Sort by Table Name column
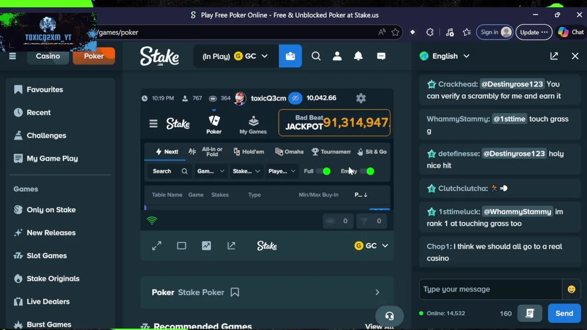 click(x=167, y=195)
